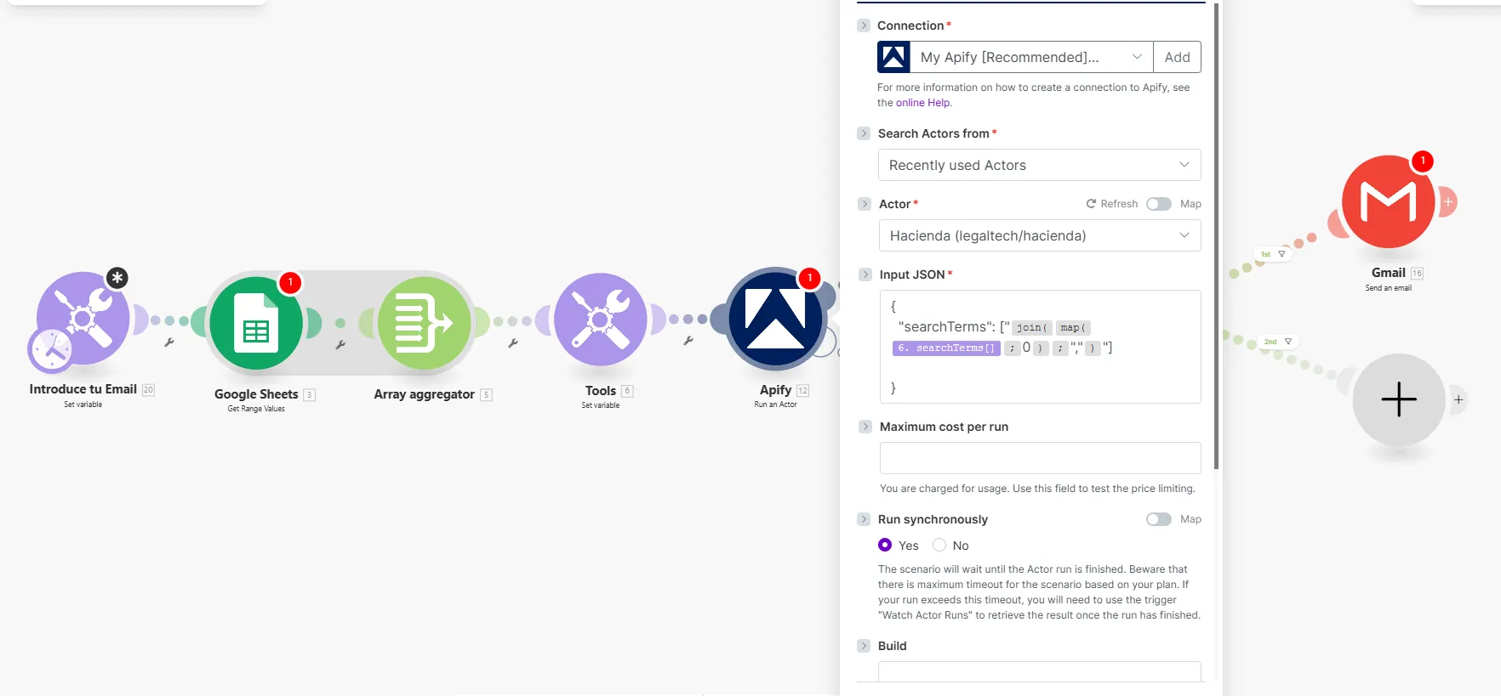Open the online Help link
Image resolution: width=1501 pixels, height=696 pixels.
click(922, 103)
